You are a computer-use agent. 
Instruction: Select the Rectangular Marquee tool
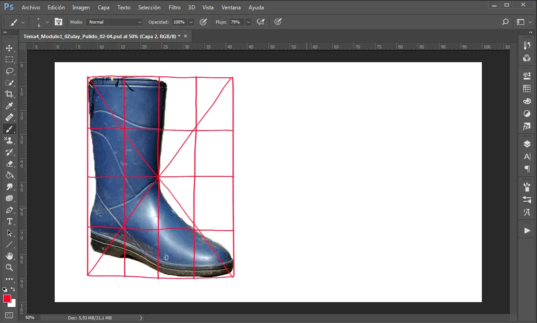tap(9, 60)
